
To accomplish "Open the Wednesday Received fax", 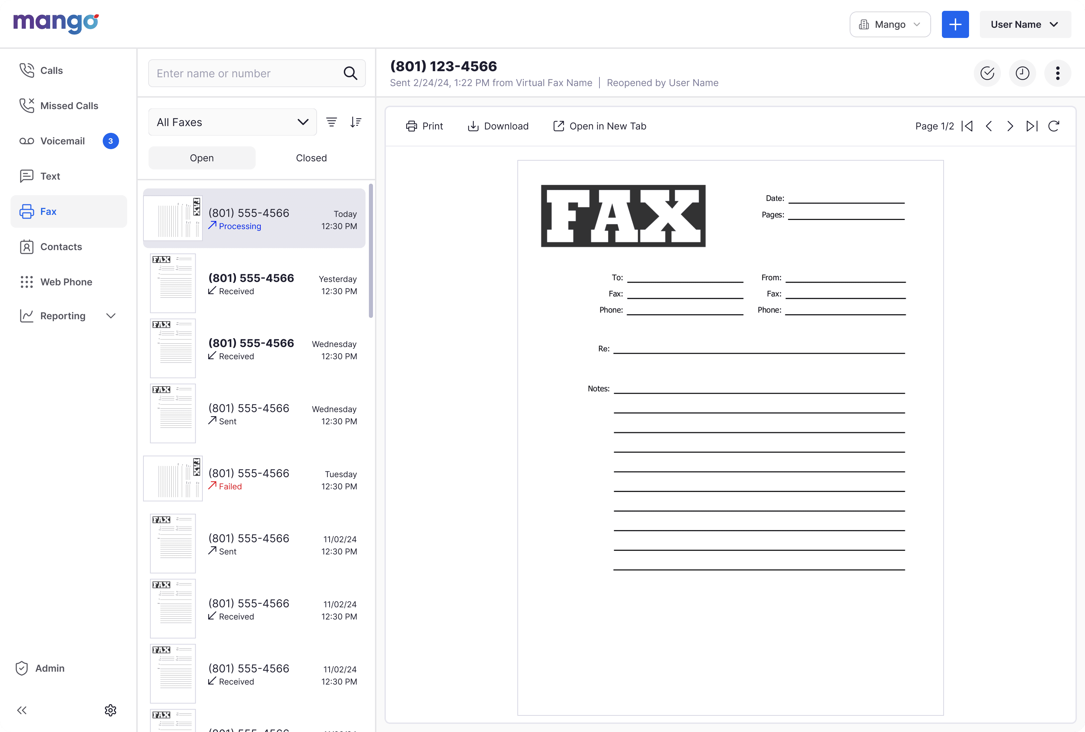I will (254, 349).
